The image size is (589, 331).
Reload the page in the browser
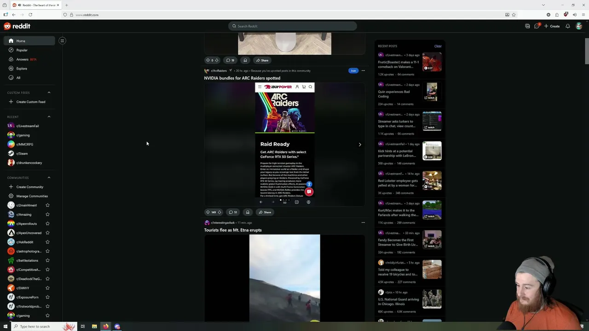point(30,15)
